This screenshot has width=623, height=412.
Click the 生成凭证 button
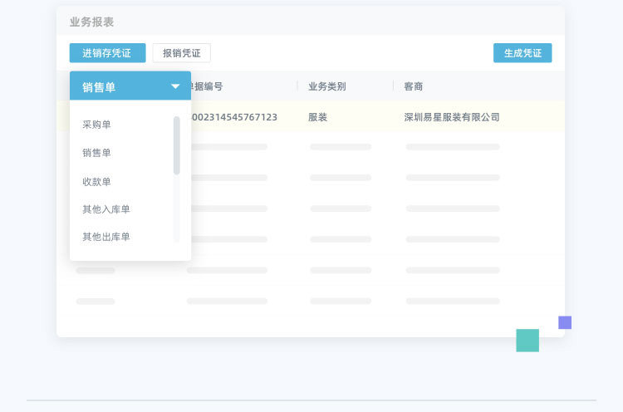coord(522,53)
